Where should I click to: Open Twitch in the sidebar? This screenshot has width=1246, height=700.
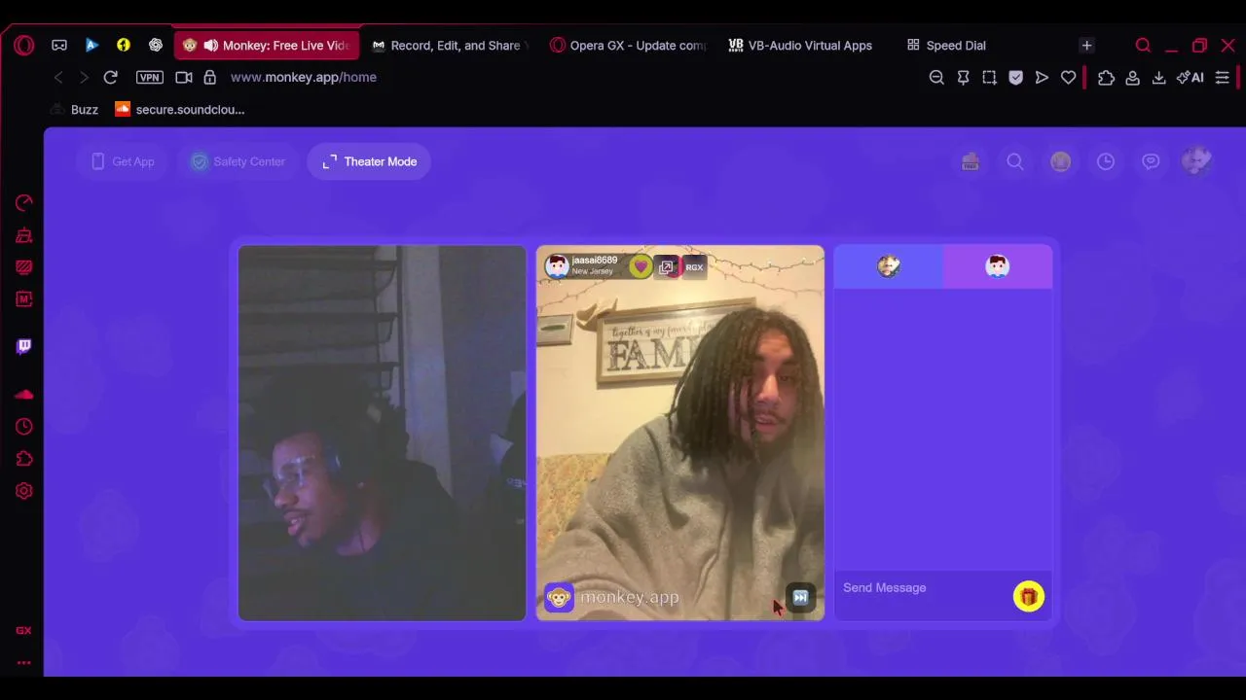(x=24, y=346)
